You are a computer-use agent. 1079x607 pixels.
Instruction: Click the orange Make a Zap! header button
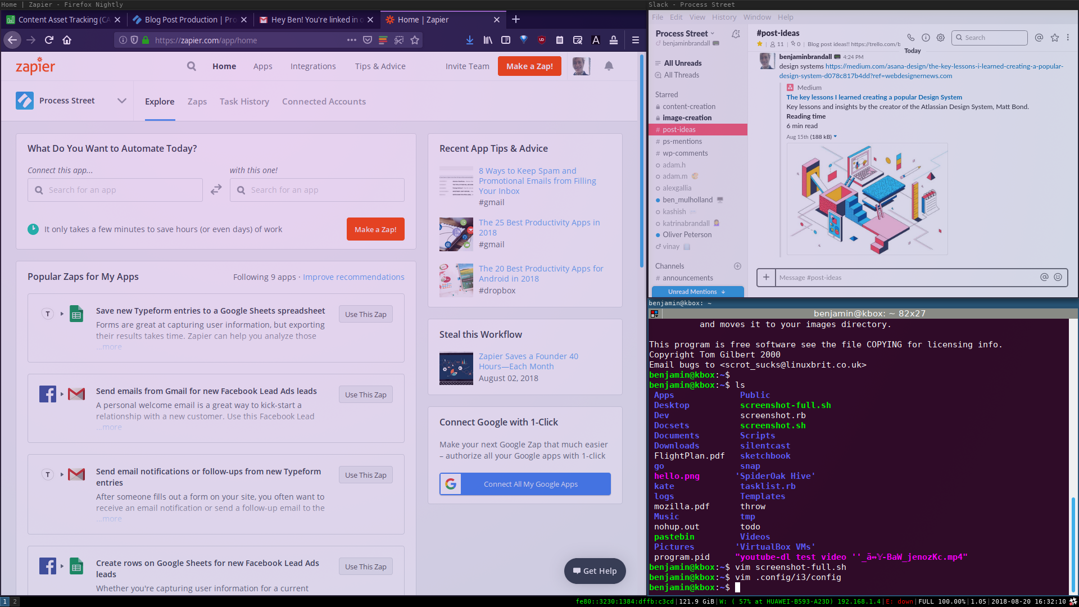tap(529, 66)
